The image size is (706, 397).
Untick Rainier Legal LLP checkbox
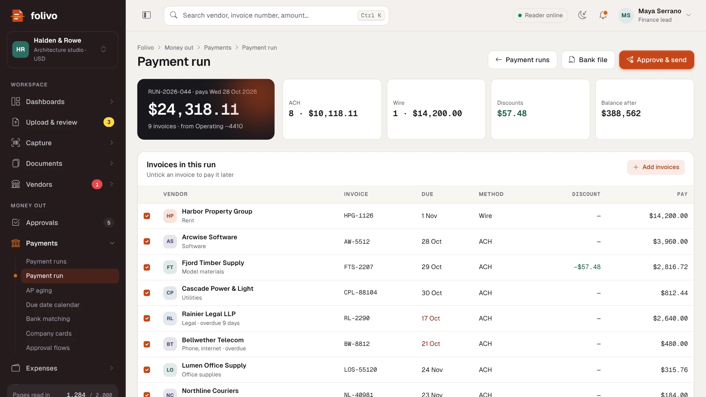point(147,318)
